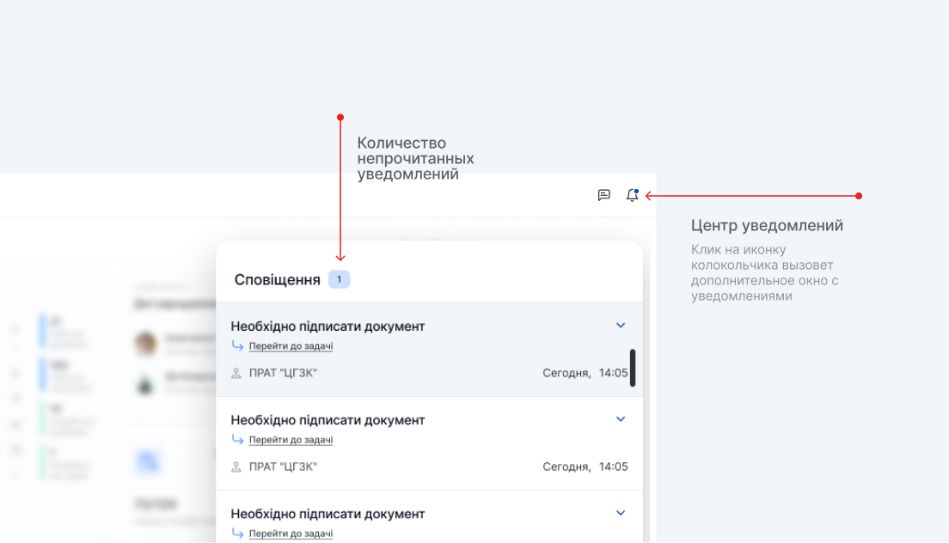
Task: Select second "Необхідно підписати документ" notification title
Action: point(328,420)
